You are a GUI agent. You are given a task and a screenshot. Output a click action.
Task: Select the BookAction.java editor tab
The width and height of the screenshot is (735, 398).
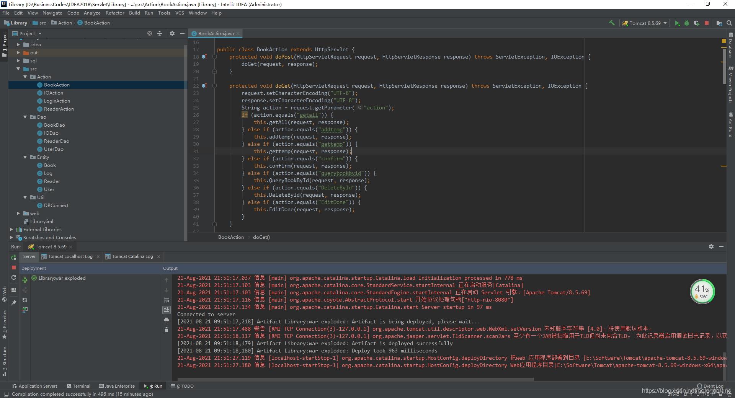[x=216, y=34]
